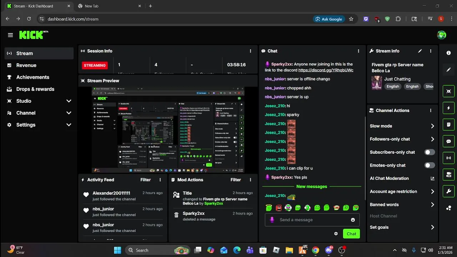This screenshot has height=257, width=457.
Task: Click the Kick logo
Action: point(34,35)
